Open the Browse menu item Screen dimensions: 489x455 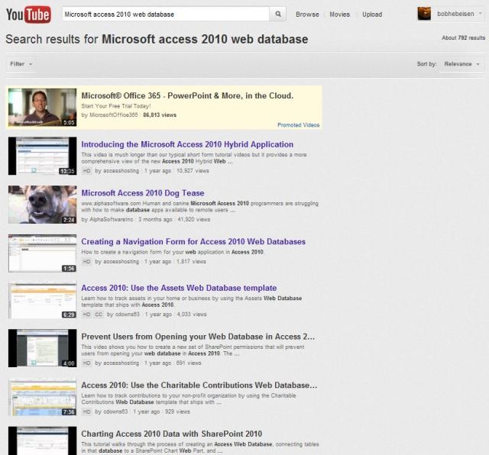pyautogui.click(x=307, y=15)
